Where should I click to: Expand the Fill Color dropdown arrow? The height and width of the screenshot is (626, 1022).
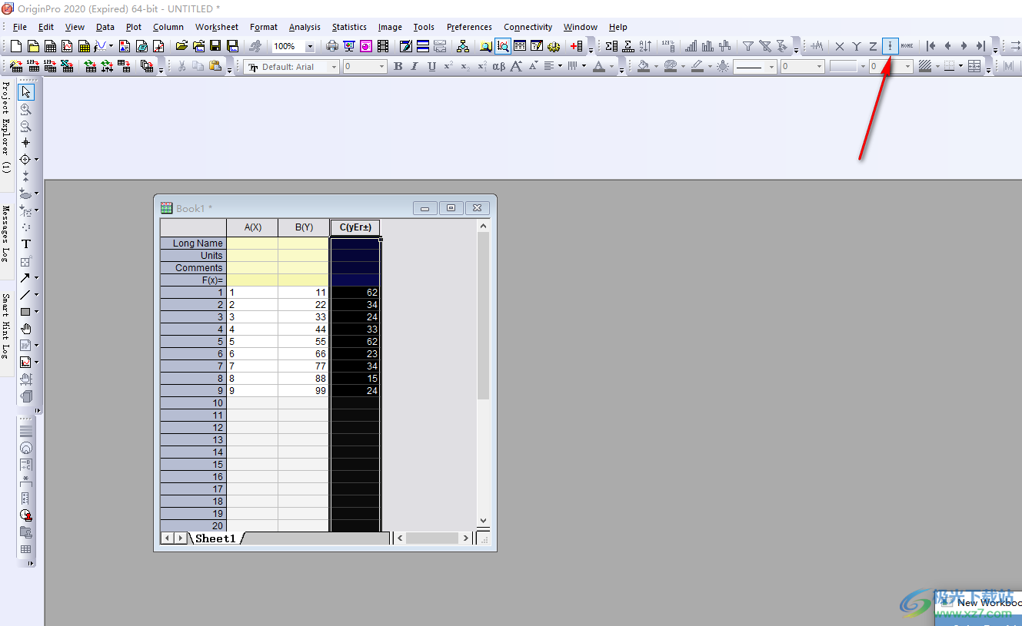[656, 67]
